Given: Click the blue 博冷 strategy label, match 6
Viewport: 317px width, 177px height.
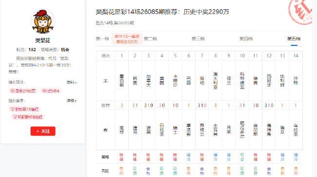Looking at the screenshot, I should 188,157.
